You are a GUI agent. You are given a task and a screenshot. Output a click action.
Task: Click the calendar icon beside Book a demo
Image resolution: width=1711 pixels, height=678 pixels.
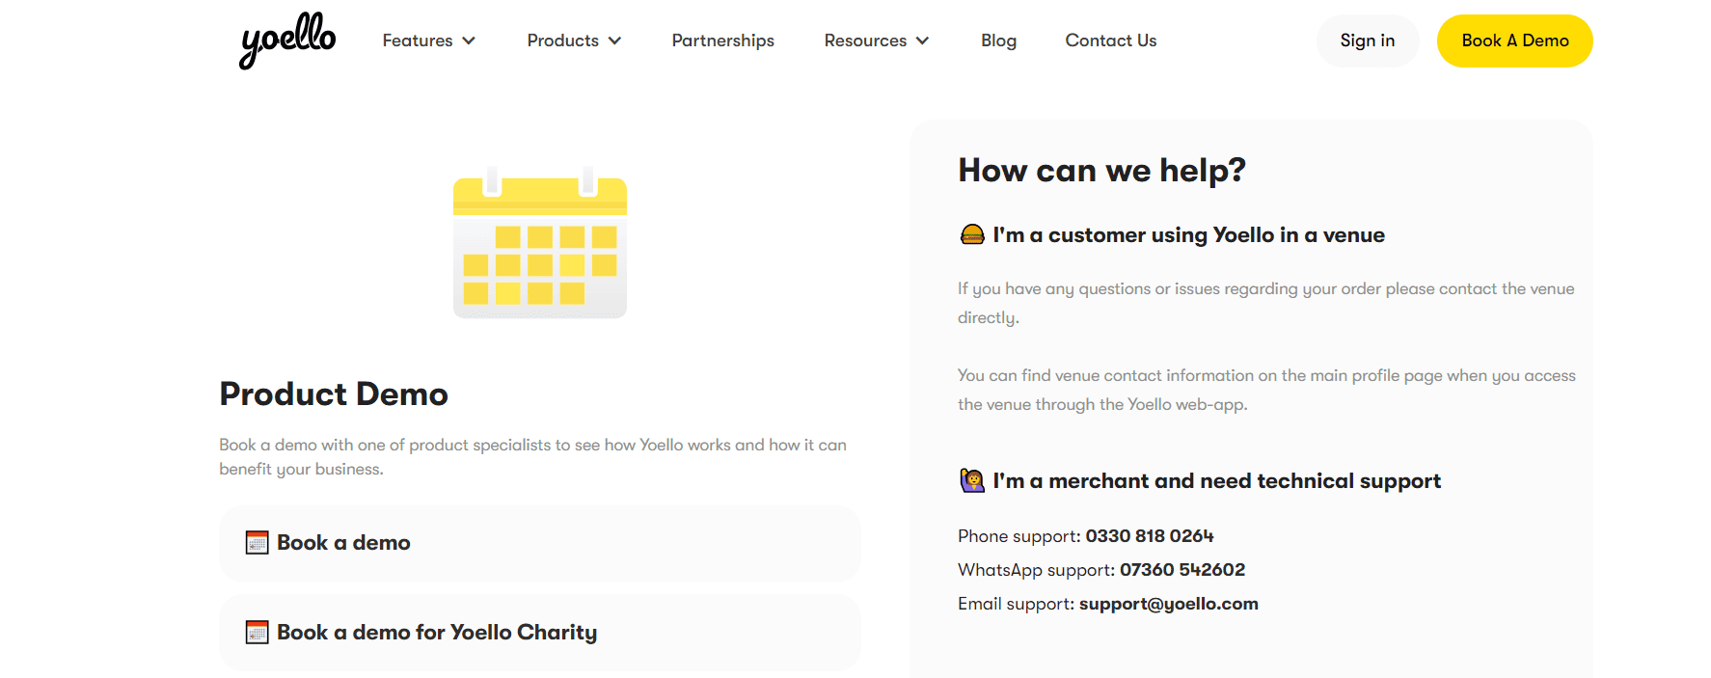tap(257, 543)
